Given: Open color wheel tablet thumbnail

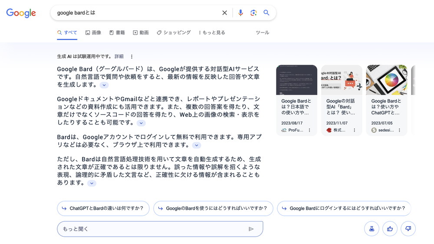Looking at the screenshot, I should click(x=387, y=80).
